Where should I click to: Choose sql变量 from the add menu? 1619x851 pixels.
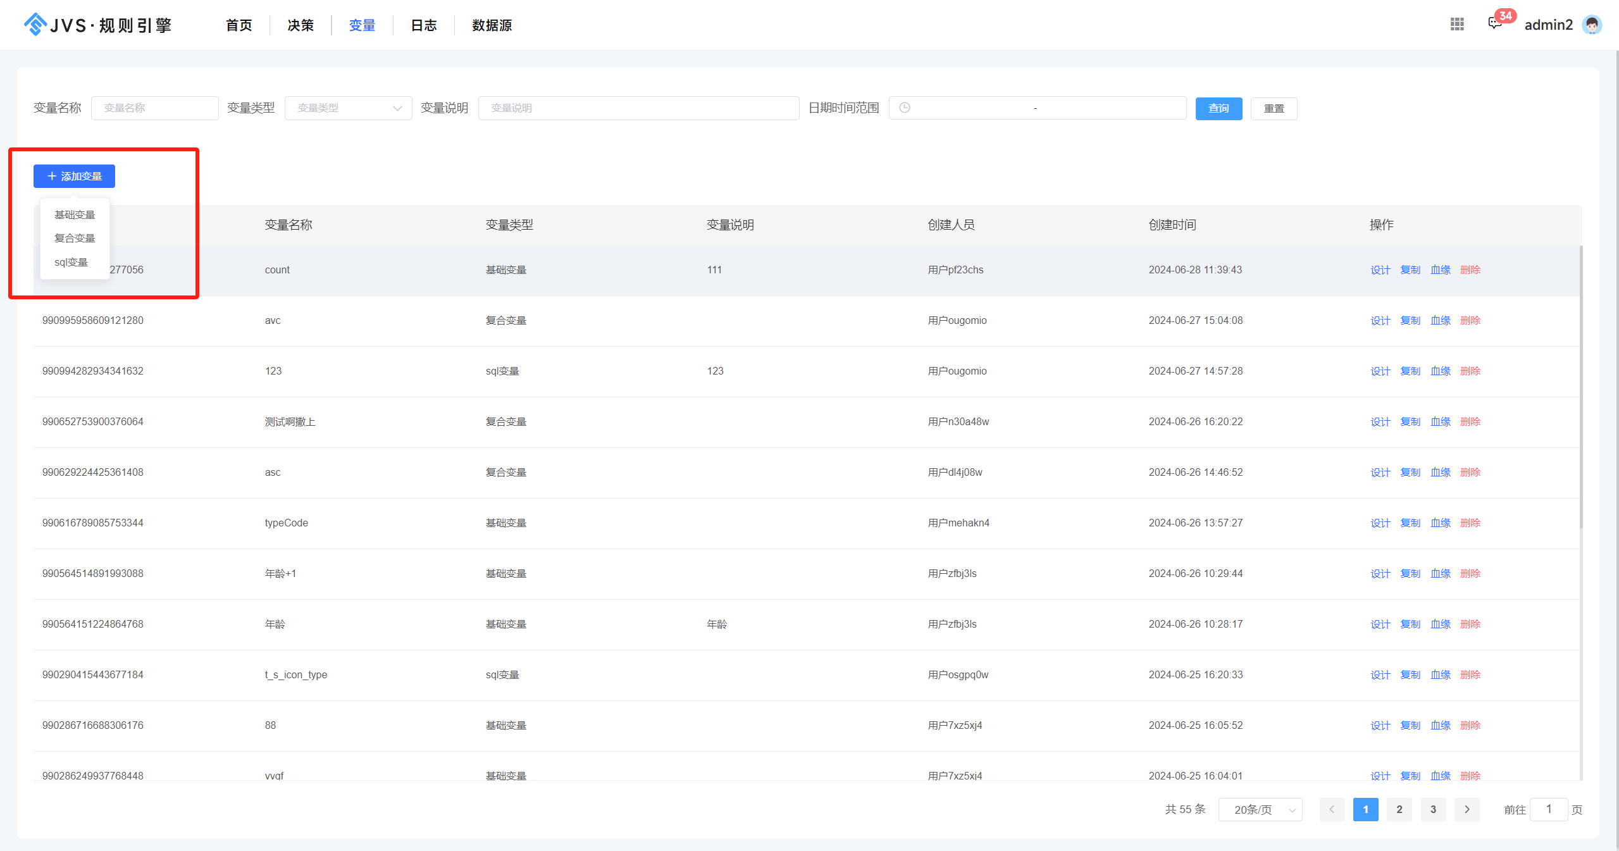[x=71, y=262]
